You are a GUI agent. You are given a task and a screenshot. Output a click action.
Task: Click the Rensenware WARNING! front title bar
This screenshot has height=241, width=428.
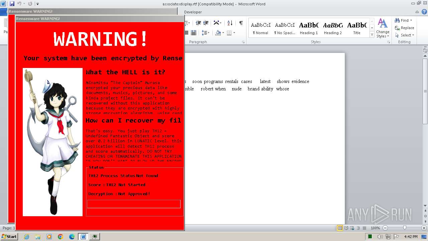click(x=100, y=19)
